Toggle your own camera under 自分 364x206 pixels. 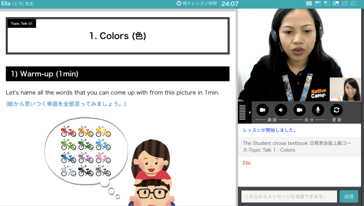click(299, 110)
